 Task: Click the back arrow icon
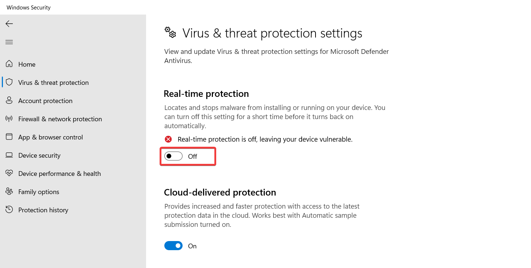click(x=9, y=24)
